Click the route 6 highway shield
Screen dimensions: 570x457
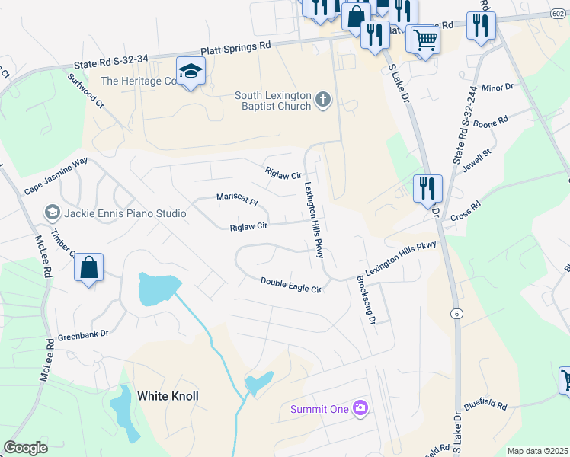point(456,314)
